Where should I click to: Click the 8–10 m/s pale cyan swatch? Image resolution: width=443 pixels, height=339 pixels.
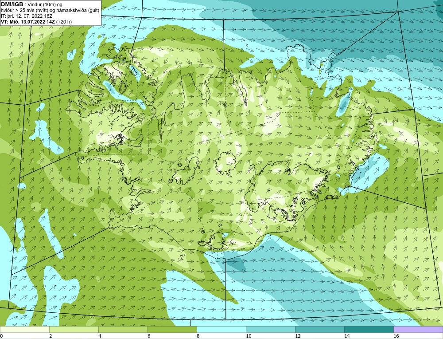(221, 329)
